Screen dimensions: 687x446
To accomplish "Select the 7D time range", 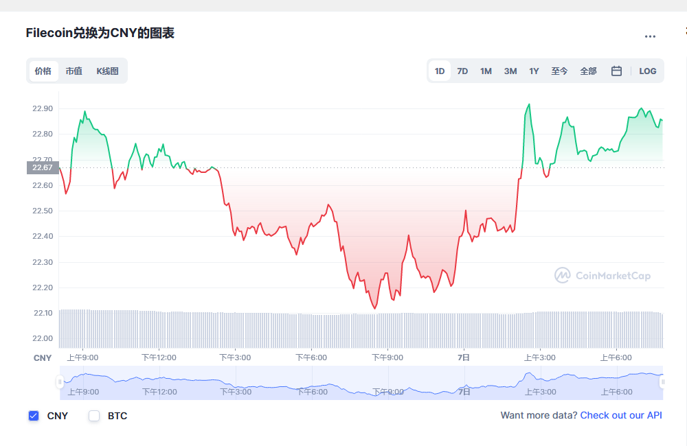I will [462, 71].
